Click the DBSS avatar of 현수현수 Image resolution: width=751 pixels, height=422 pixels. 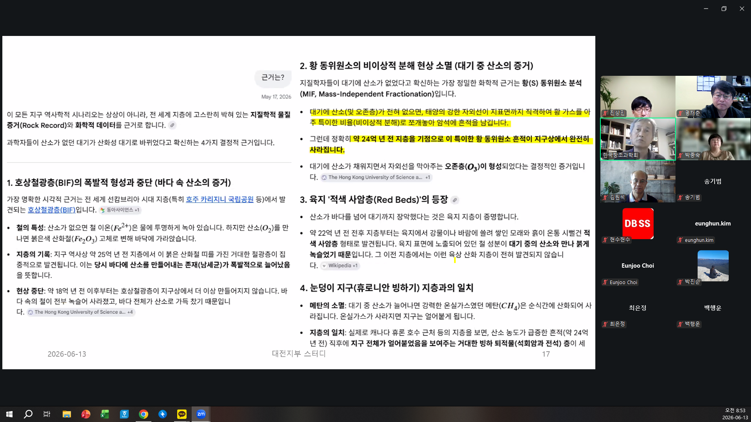click(x=638, y=224)
